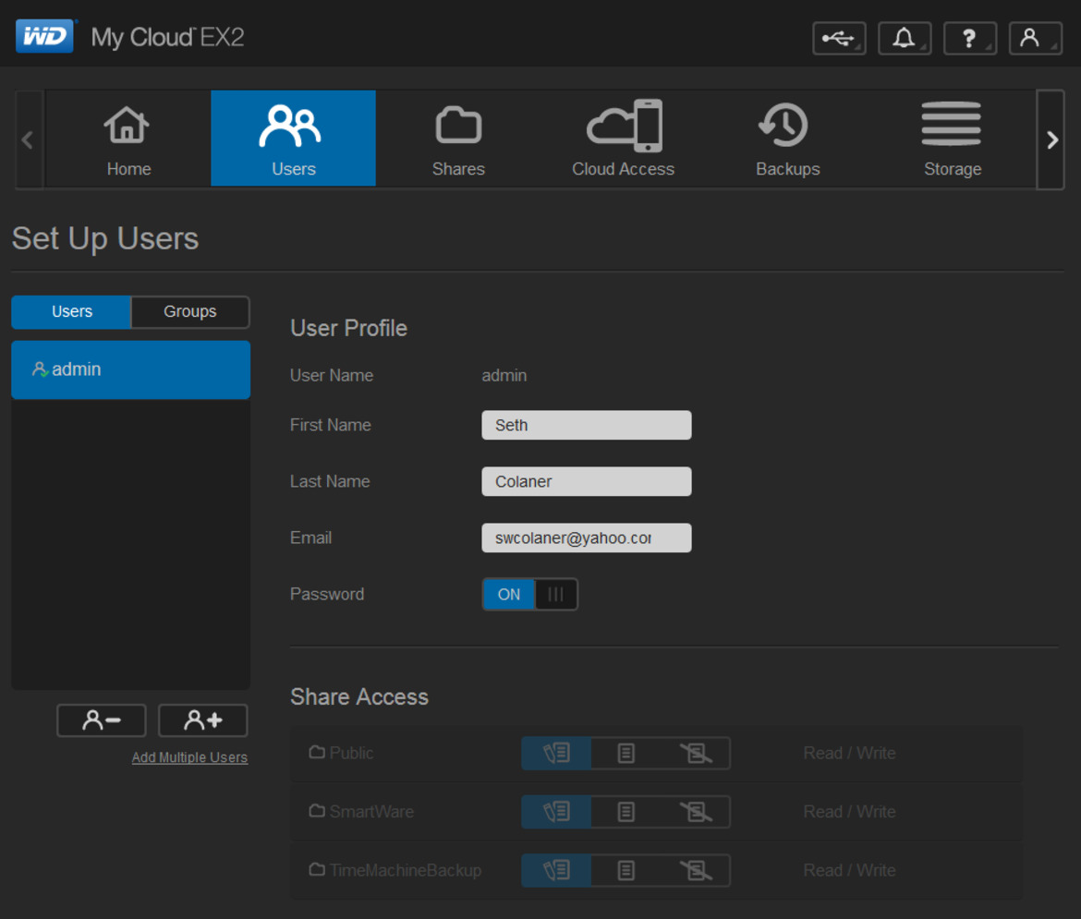This screenshot has width=1081, height=919.
Task: Navigate right with the nav bar arrow
Action: 1051,139
